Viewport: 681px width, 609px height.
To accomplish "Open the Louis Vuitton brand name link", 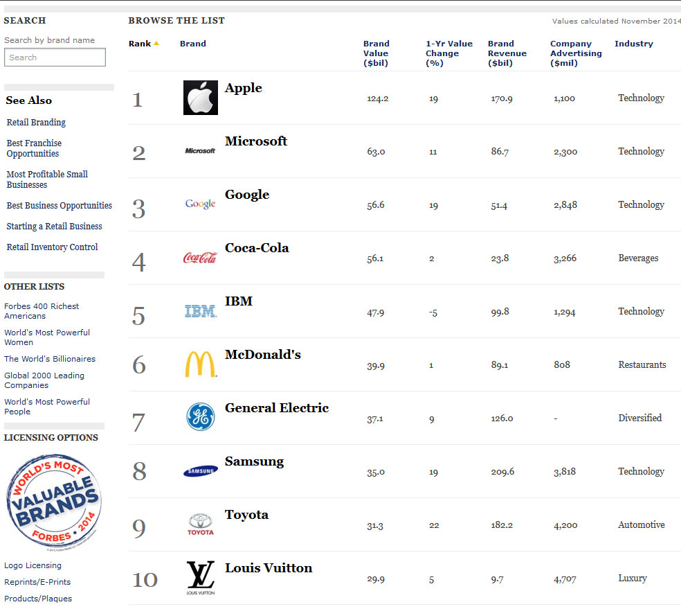I will click(x=269, y=567).
